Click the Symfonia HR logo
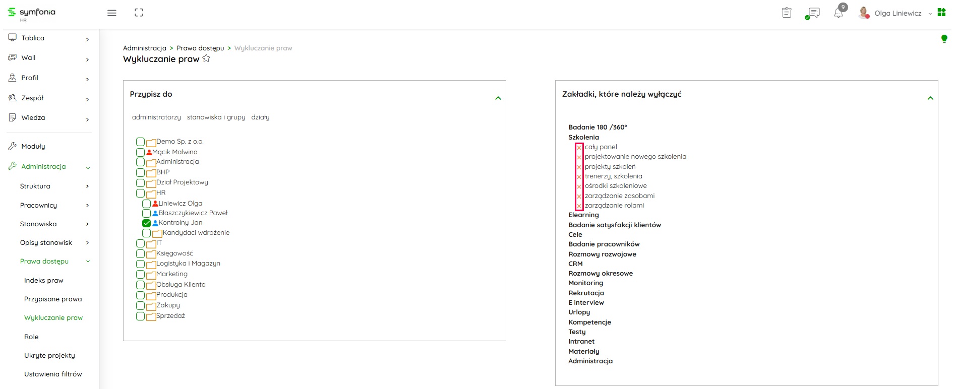The image size is (955, 389). point(32,13)
